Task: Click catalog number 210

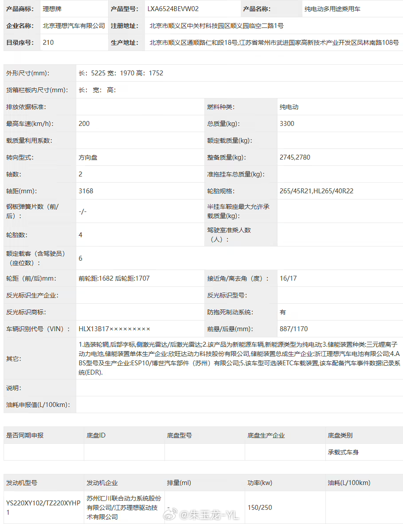Action: [48, 43]
